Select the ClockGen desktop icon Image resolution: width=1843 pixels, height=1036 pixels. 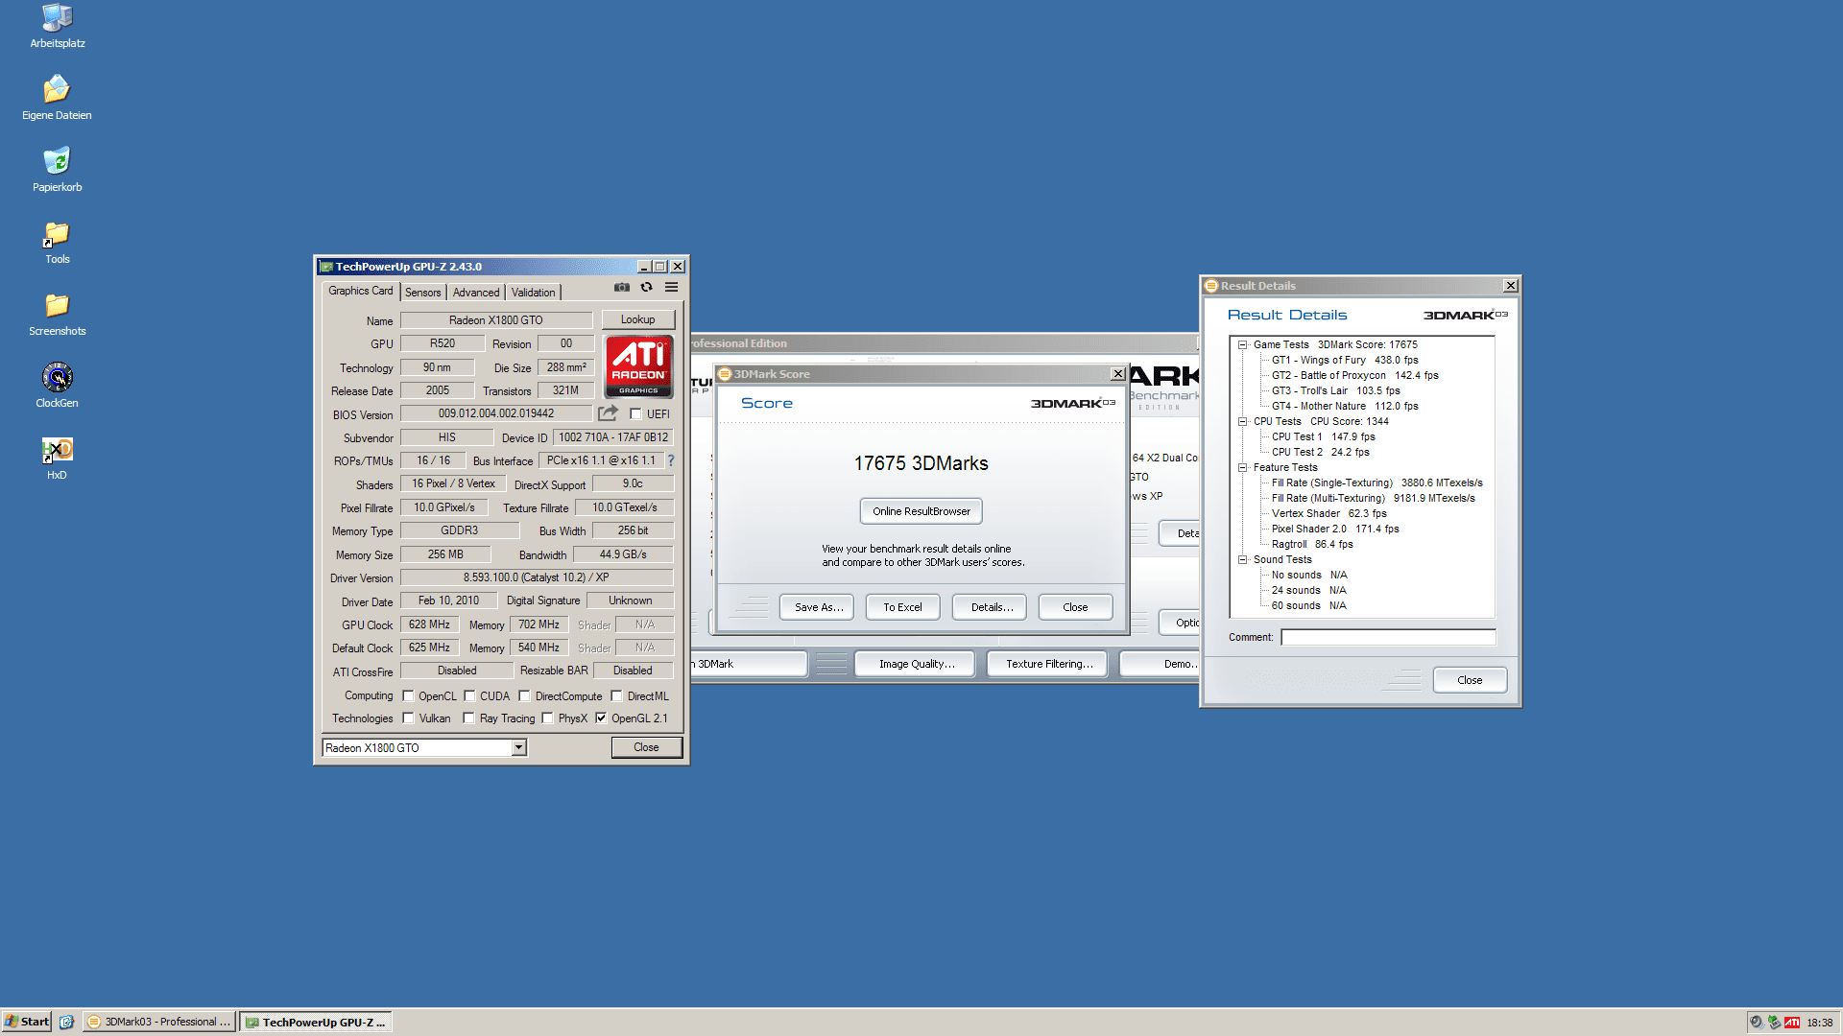(57, 386)
